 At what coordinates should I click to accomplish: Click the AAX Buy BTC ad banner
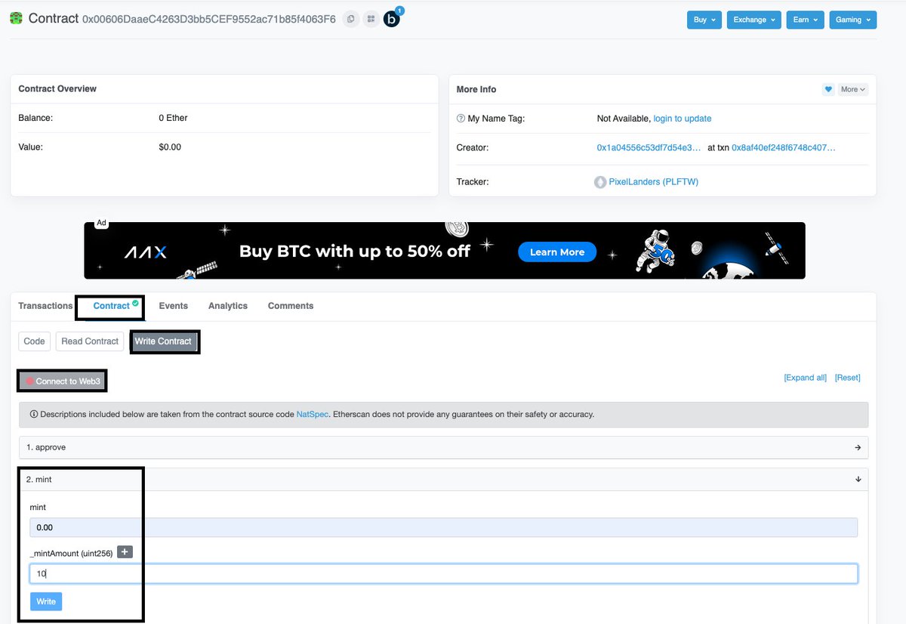(445, 250)
